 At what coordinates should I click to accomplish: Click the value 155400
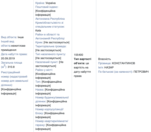point(78,55)
